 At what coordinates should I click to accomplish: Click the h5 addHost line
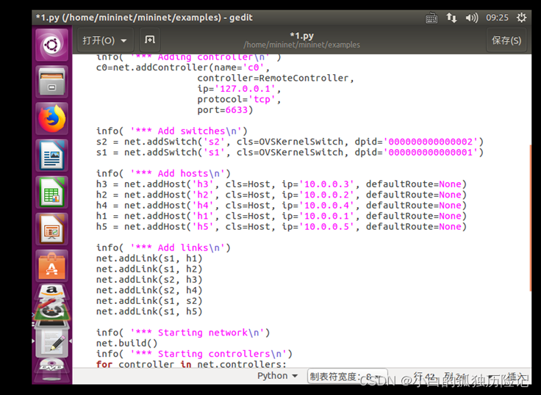point(282,227)
